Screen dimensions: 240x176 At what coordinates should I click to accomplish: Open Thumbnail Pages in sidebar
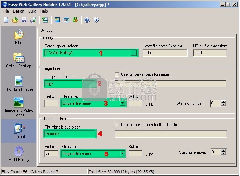point(19,83)
